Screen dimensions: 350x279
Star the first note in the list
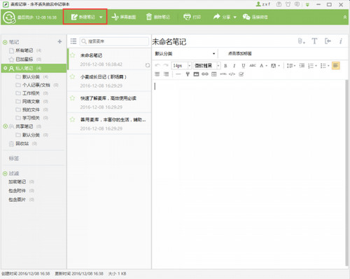[73, 55]
